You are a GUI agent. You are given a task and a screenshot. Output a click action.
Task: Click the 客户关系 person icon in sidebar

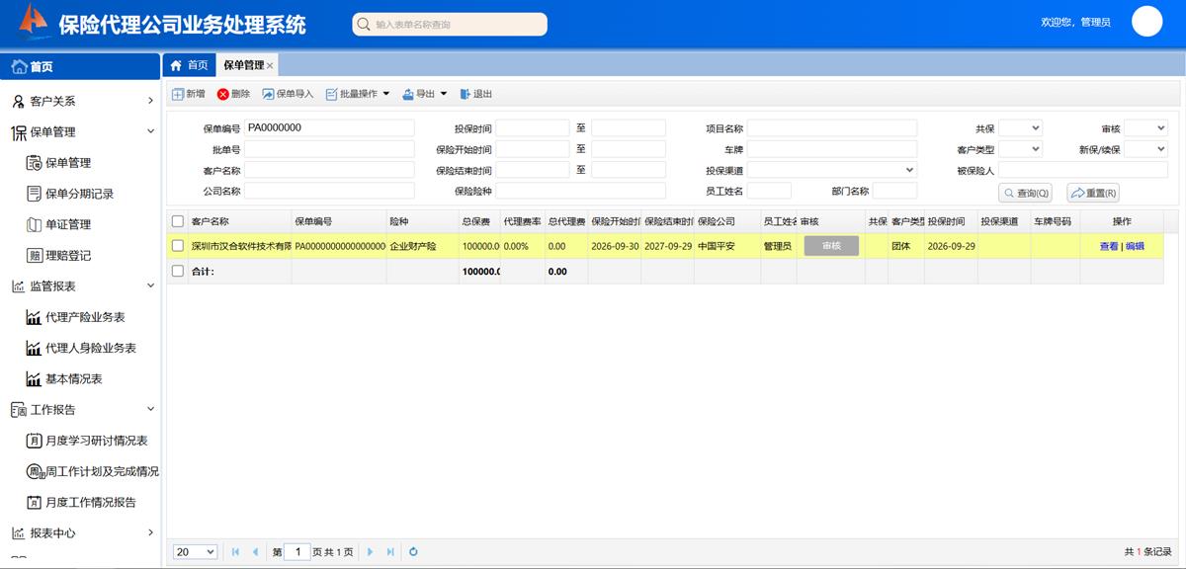(x=18, y=101)
